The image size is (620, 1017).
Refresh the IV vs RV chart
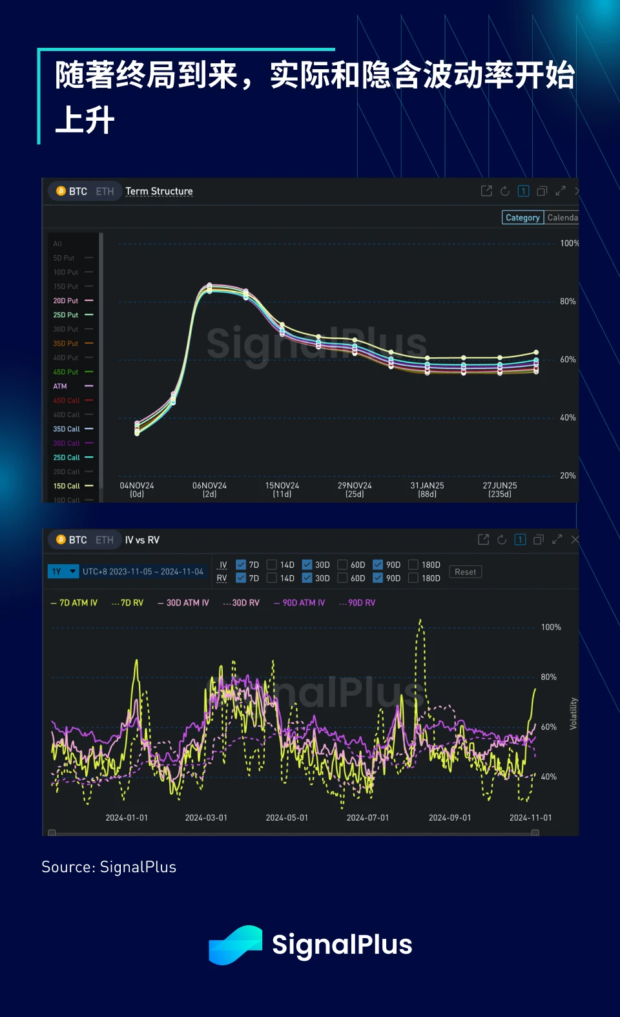pos(502,540)
